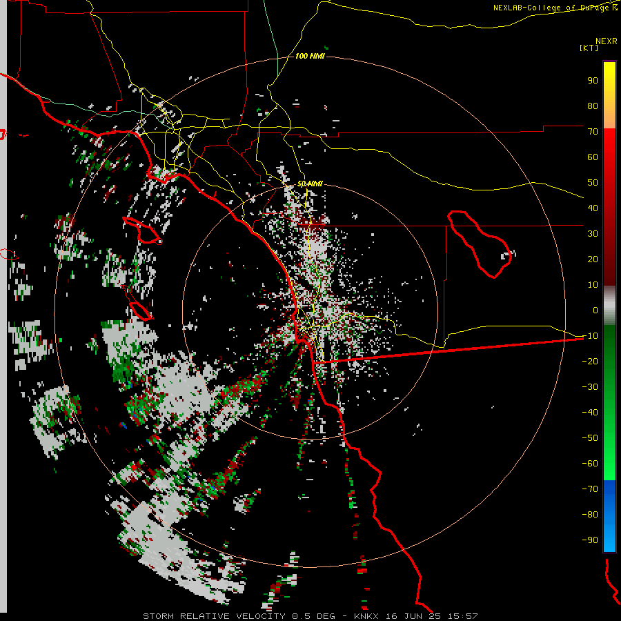Image resolution: width=621 pixels, height=621 pixels.
Task: Pick the bright green segment of the color bar
Action: coord(609,455)
